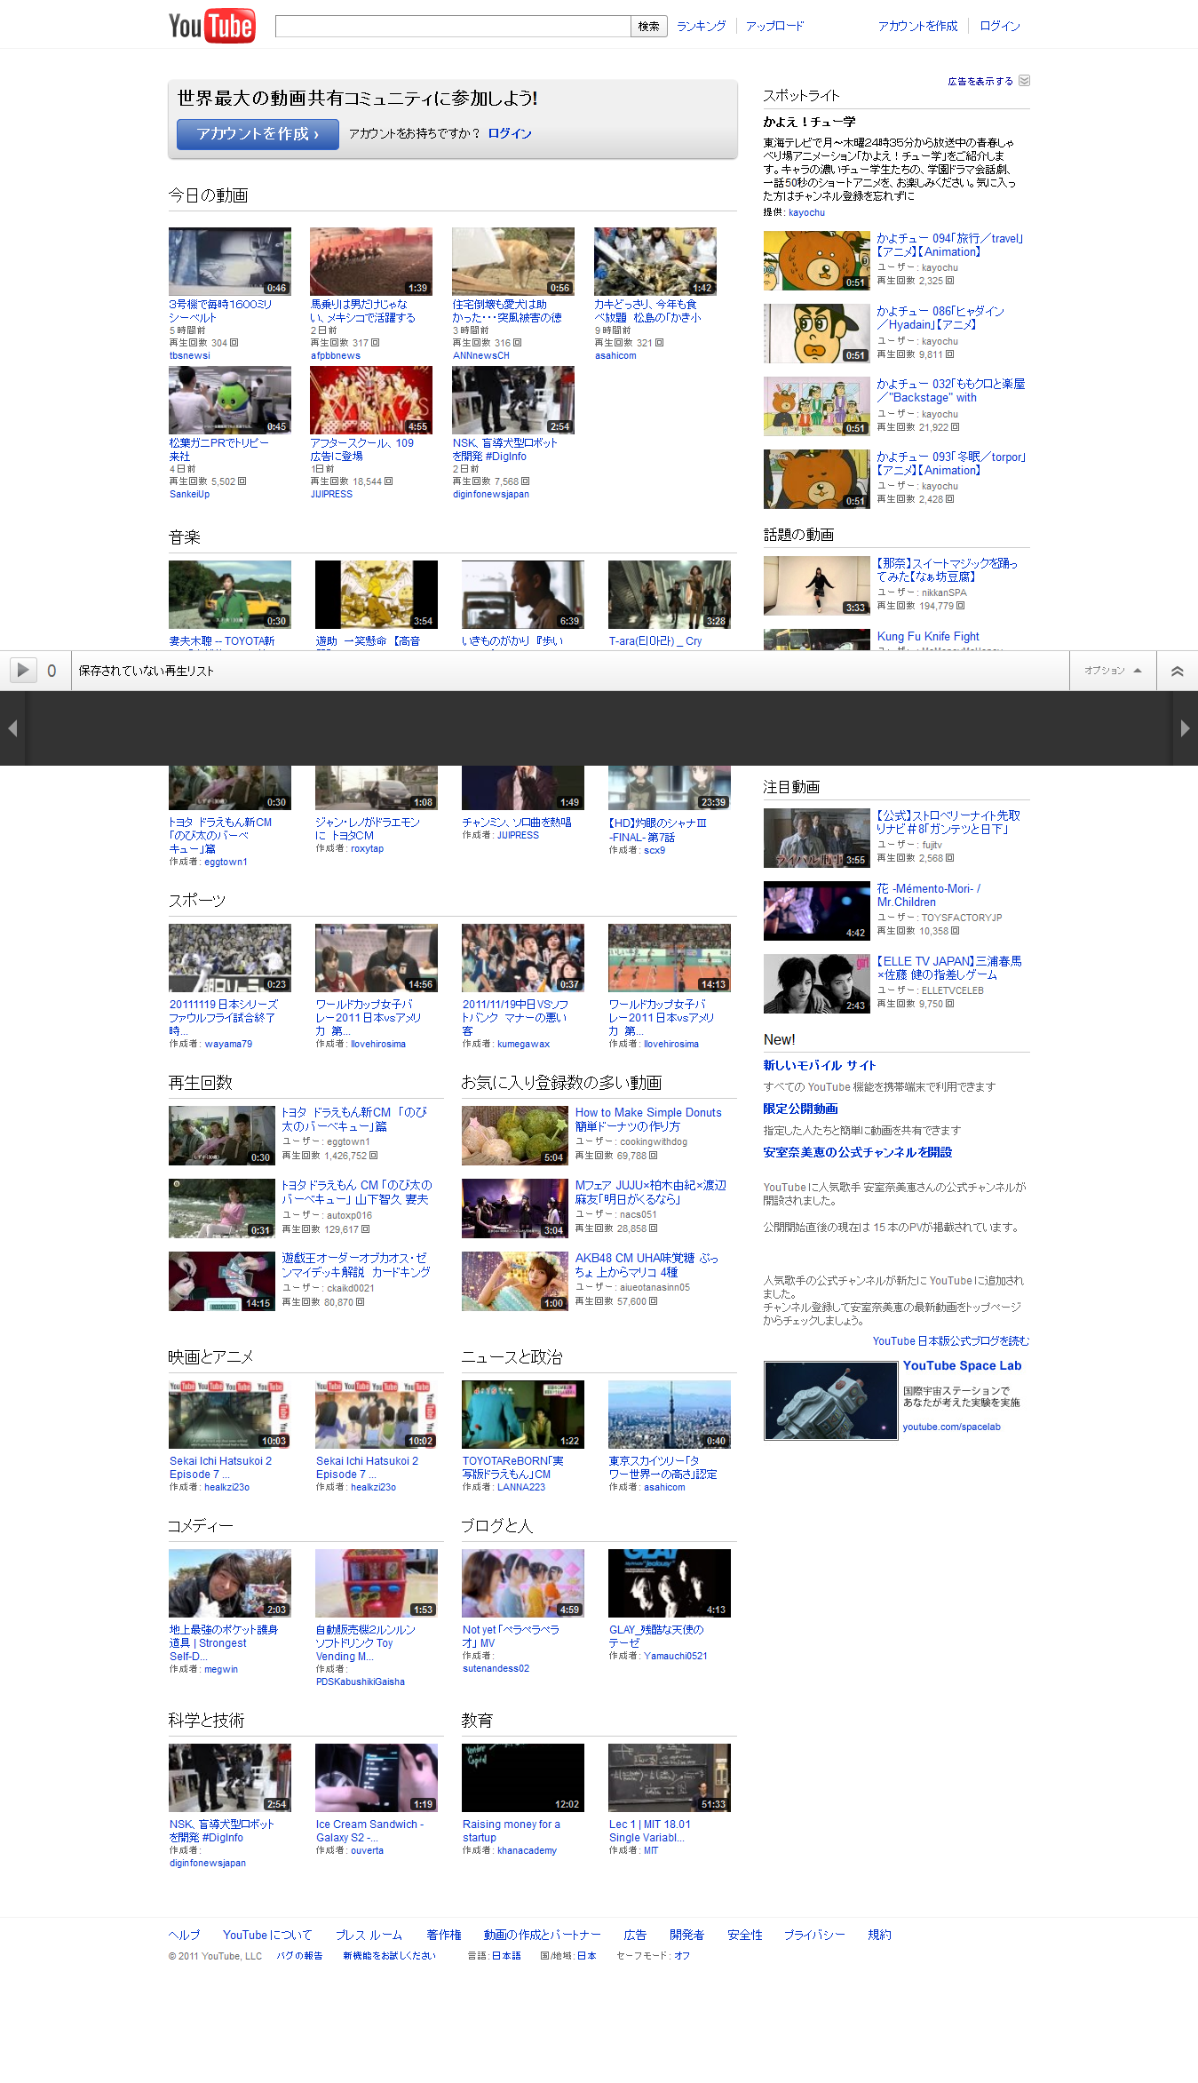This screenshot has height=2083, width=1198.
Task: Go to アップロード in the top navigation
Action: click(774, 27)
